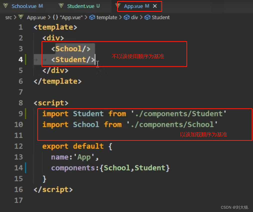Click export default keyword line

coord(77,146)
